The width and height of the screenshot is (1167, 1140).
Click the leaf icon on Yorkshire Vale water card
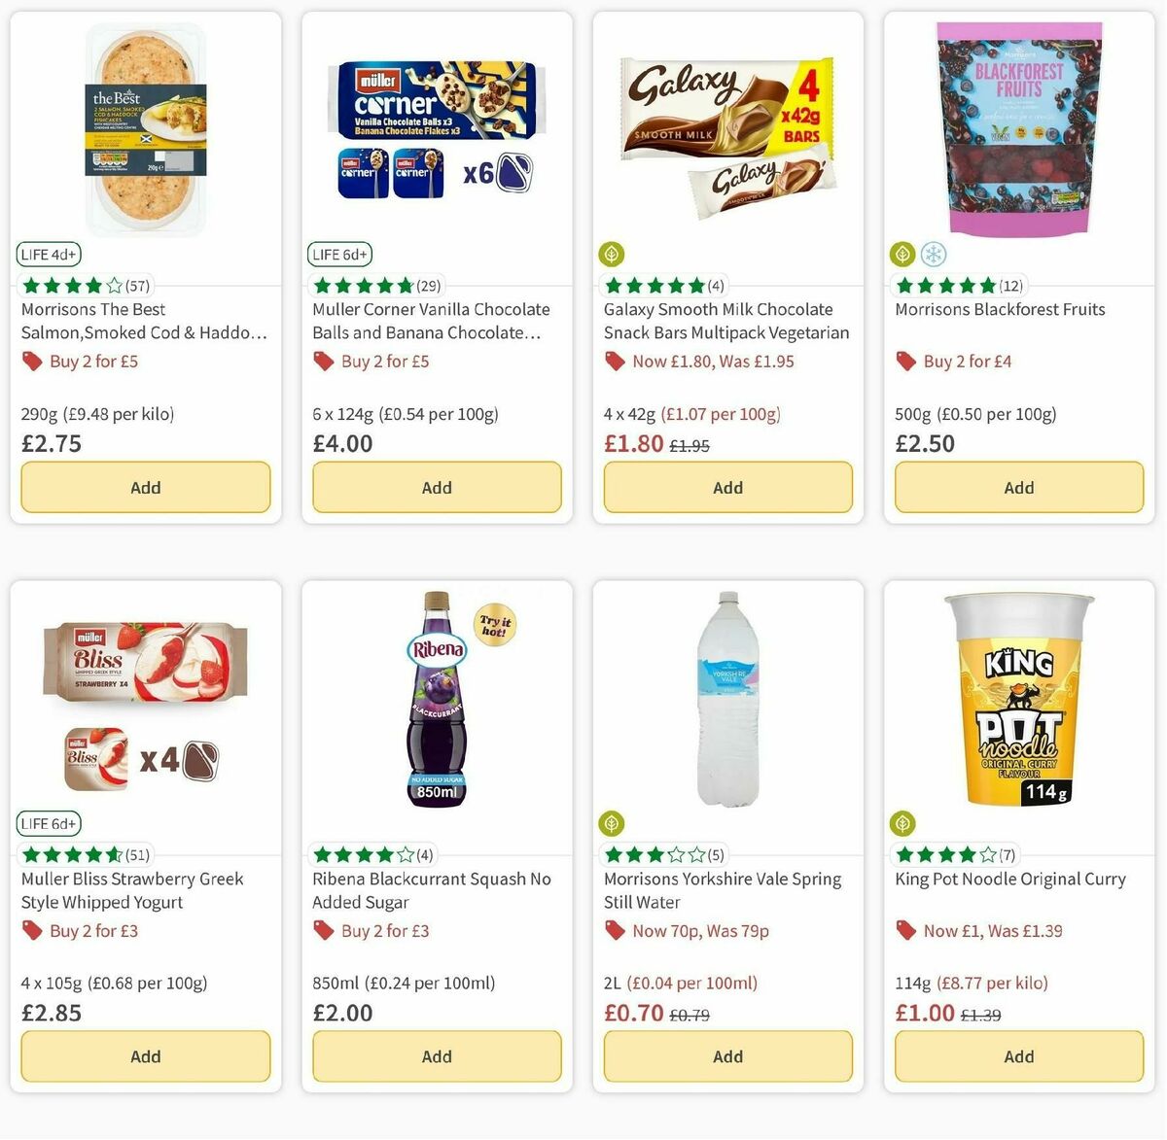tap(611, 822)
